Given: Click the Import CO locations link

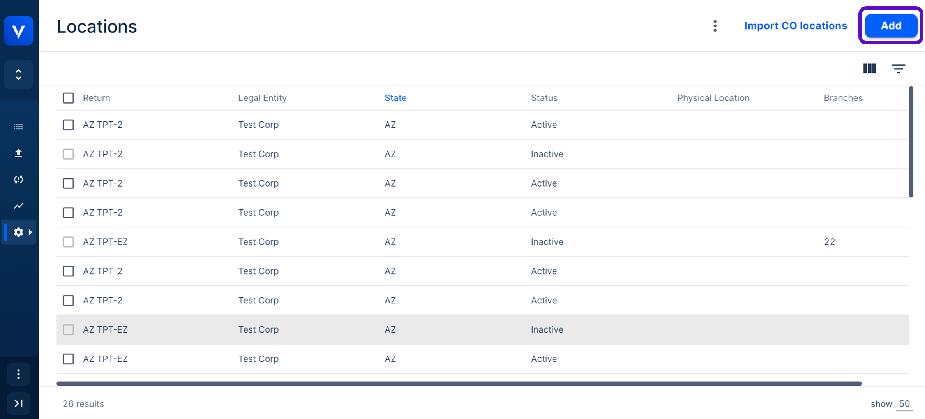Looking at the screenshot, I should pyautogui.click(x=795, y=26).
